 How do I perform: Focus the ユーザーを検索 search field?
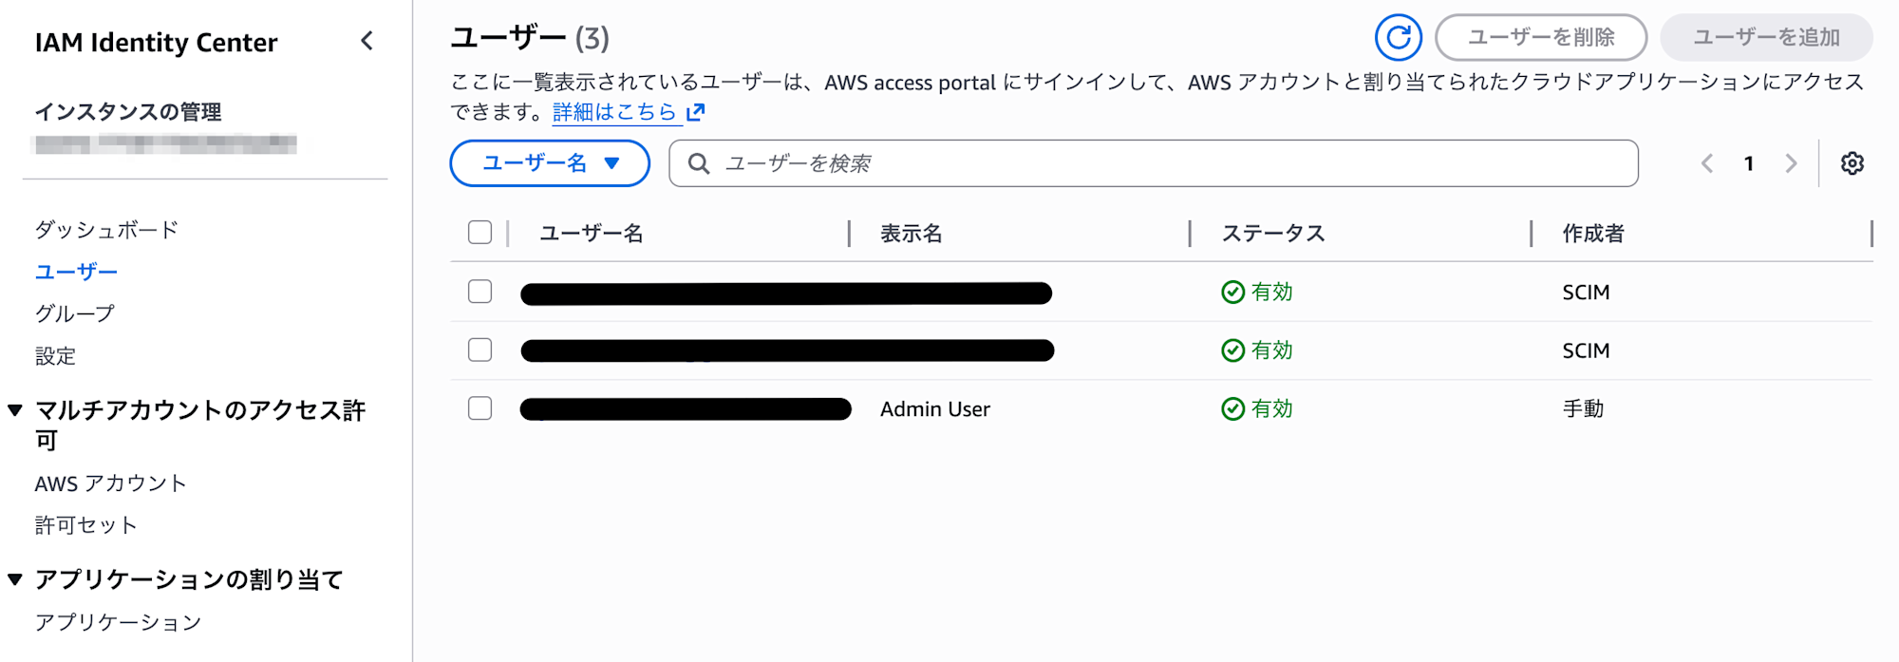tap(1153, 163)
